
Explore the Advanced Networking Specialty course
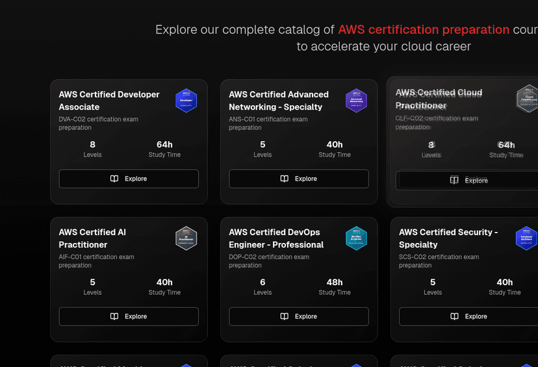point(299,179)
